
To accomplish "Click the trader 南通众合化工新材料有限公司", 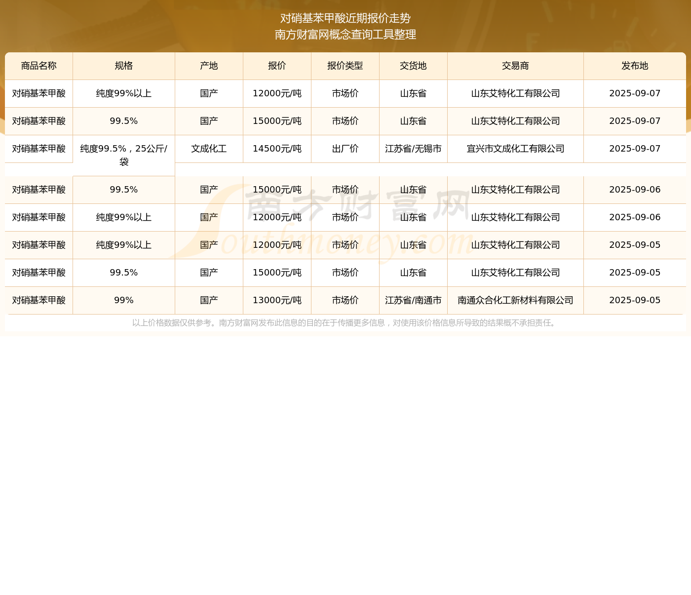I will pos(516,301).
